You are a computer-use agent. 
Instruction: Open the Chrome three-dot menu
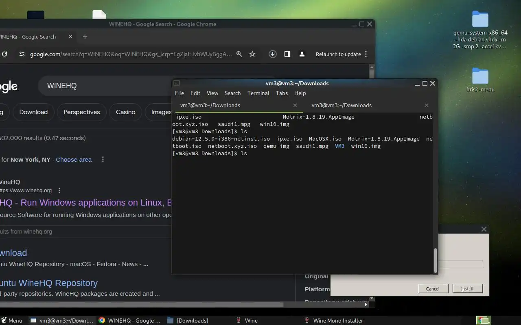(x=366, y=54)
